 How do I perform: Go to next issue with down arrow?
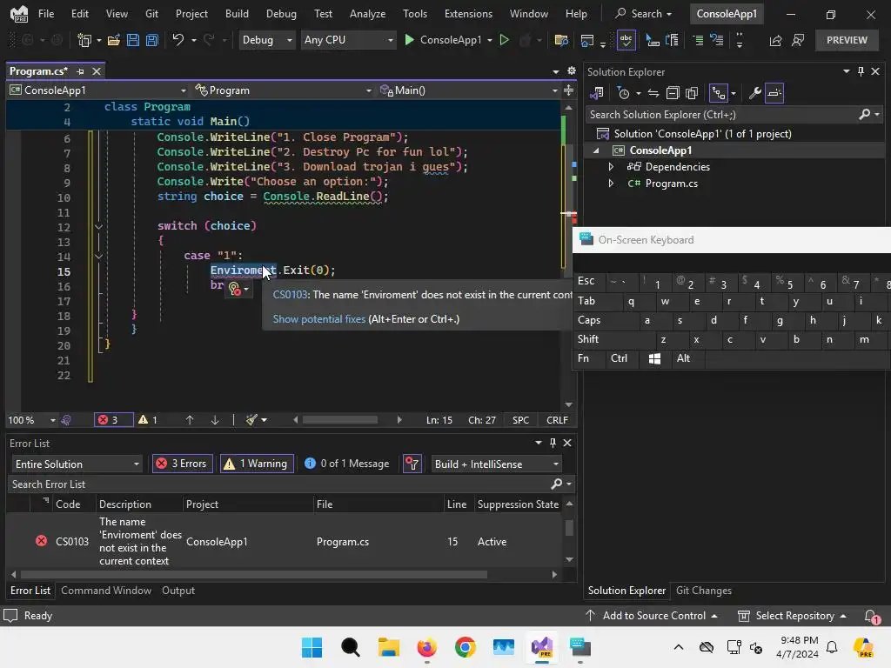215,420
